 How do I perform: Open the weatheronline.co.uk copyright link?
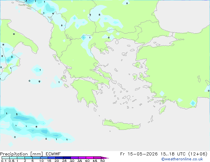point(182,159)
